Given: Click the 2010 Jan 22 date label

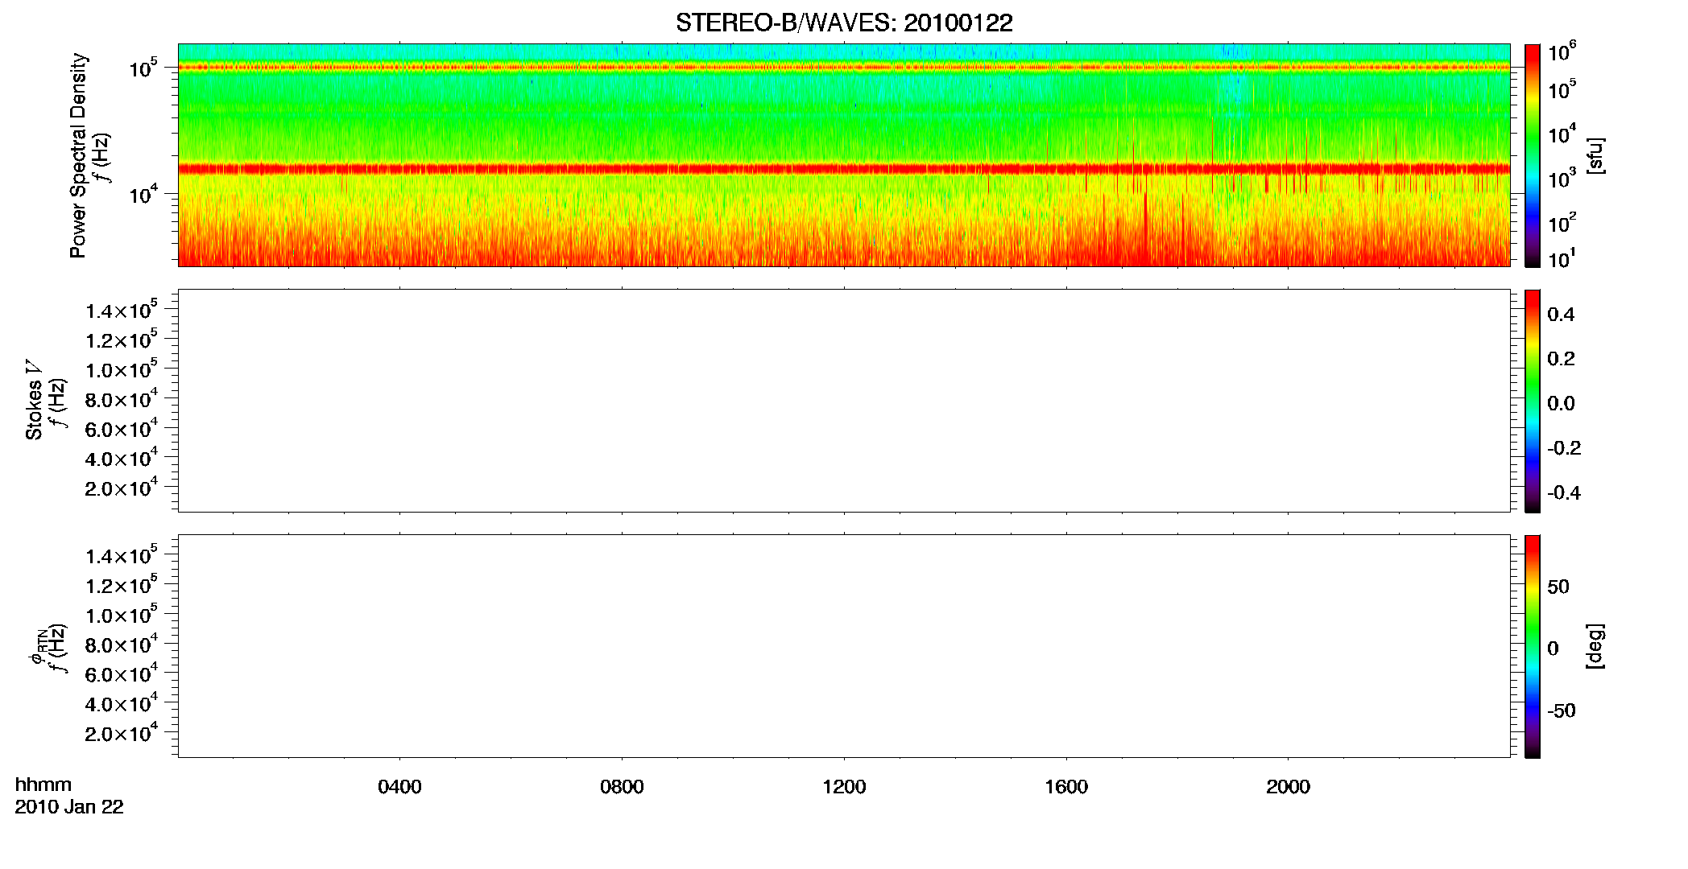Looking at the screenshot, I should tap(69, 807).
